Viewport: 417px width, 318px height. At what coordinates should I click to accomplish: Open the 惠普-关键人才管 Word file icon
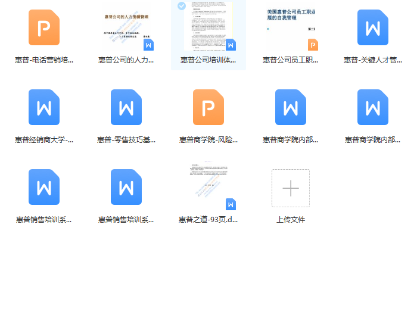coord(373,27)
